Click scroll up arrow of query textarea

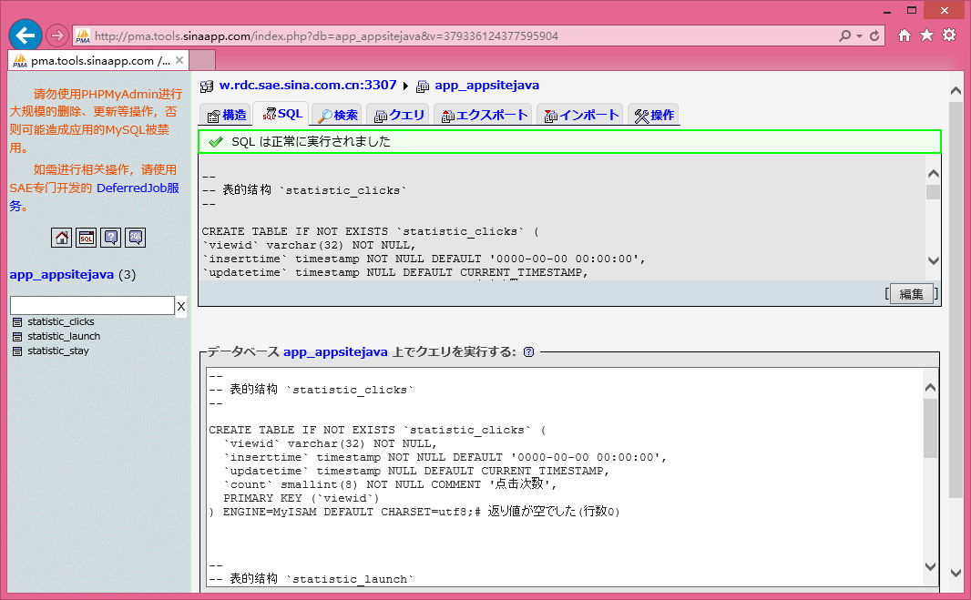pyautogui.click(x=930, y=388)
